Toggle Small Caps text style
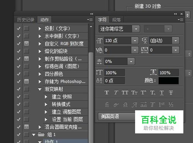 pyautogui.click(x=134, y=92)
